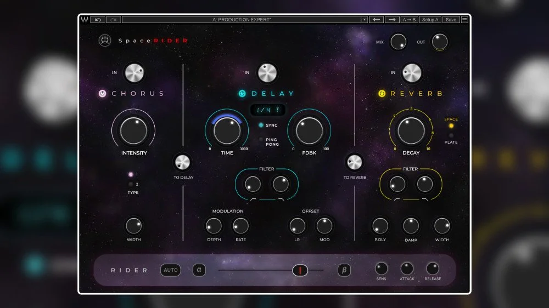
Task: Toggle the Delay power button
Action: pos(242,93)
